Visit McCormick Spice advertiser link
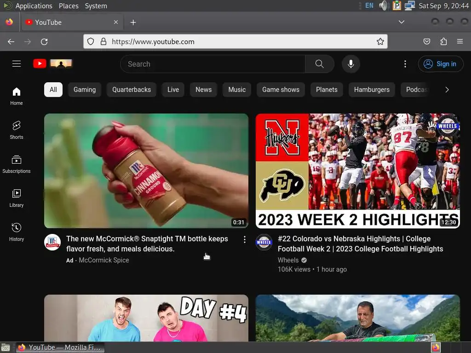The image size is (471, 353). coord(104,260)
